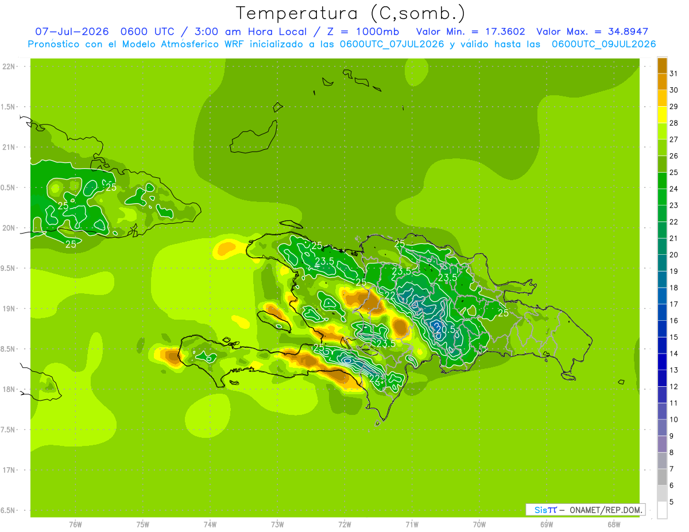This screenshot has height=532, width=689.
Task: Click the "69W" longitude axis label
Action: tap(546, 525)
